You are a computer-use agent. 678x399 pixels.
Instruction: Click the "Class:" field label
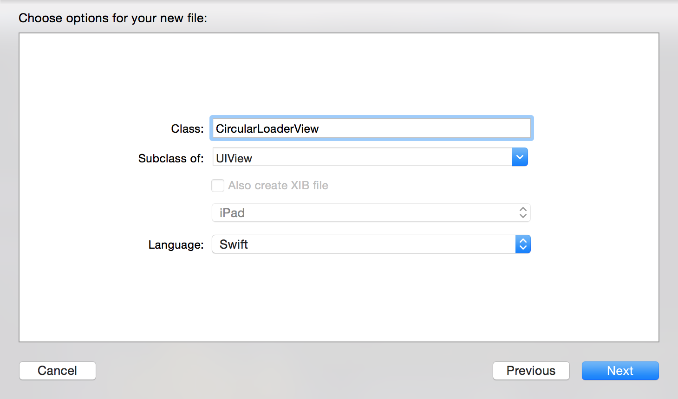pyautogui.click(x=187, y=129)
